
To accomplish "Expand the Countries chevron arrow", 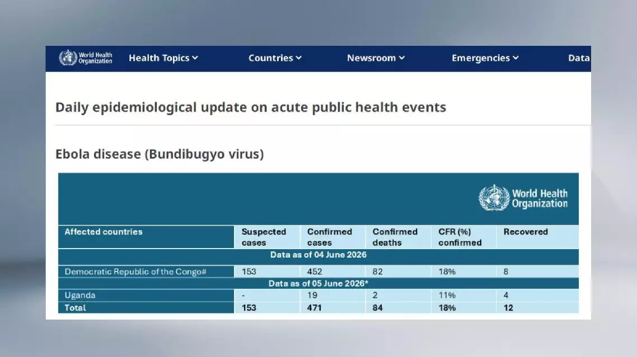I will tap(298, 58).
